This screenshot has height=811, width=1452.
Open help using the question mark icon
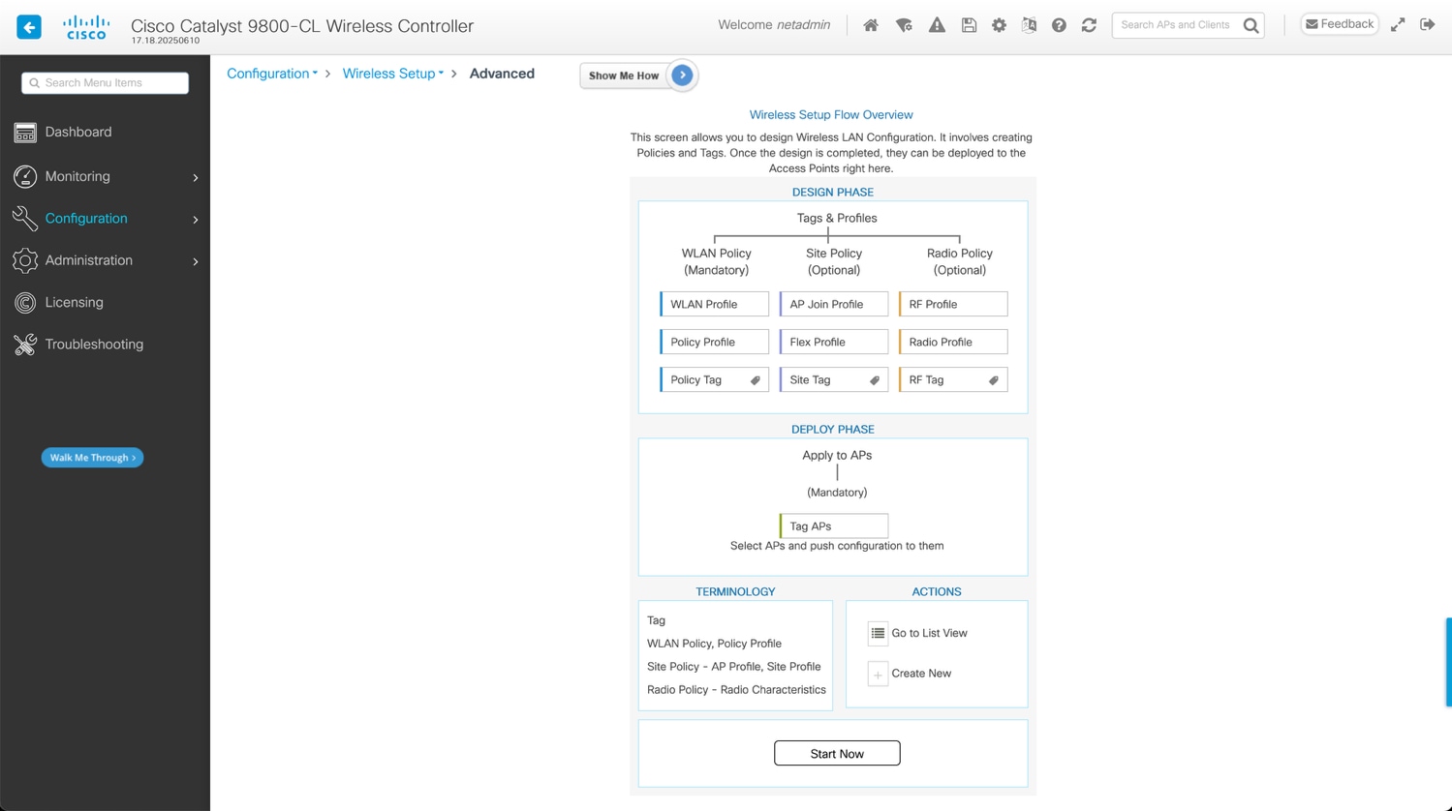coord(1059,24)
